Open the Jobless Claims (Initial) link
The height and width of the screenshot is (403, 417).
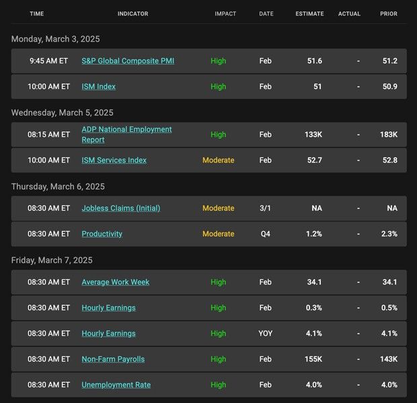(121, 208)
